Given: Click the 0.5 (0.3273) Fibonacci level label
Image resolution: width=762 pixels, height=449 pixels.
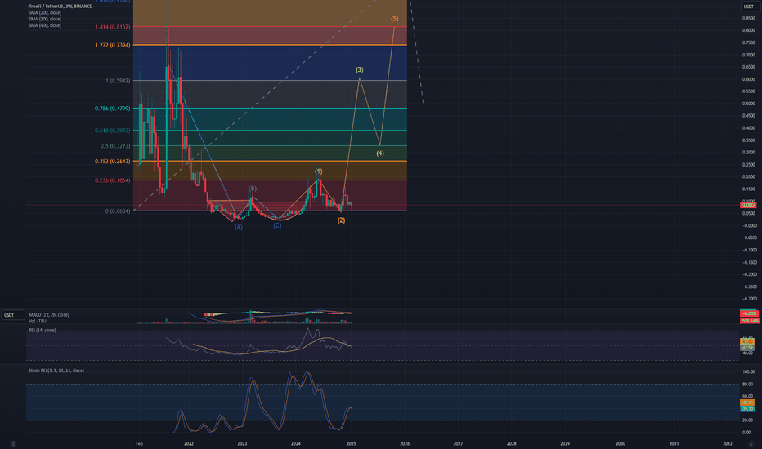Looking at the screenshot, I should (x=115, y=145).
